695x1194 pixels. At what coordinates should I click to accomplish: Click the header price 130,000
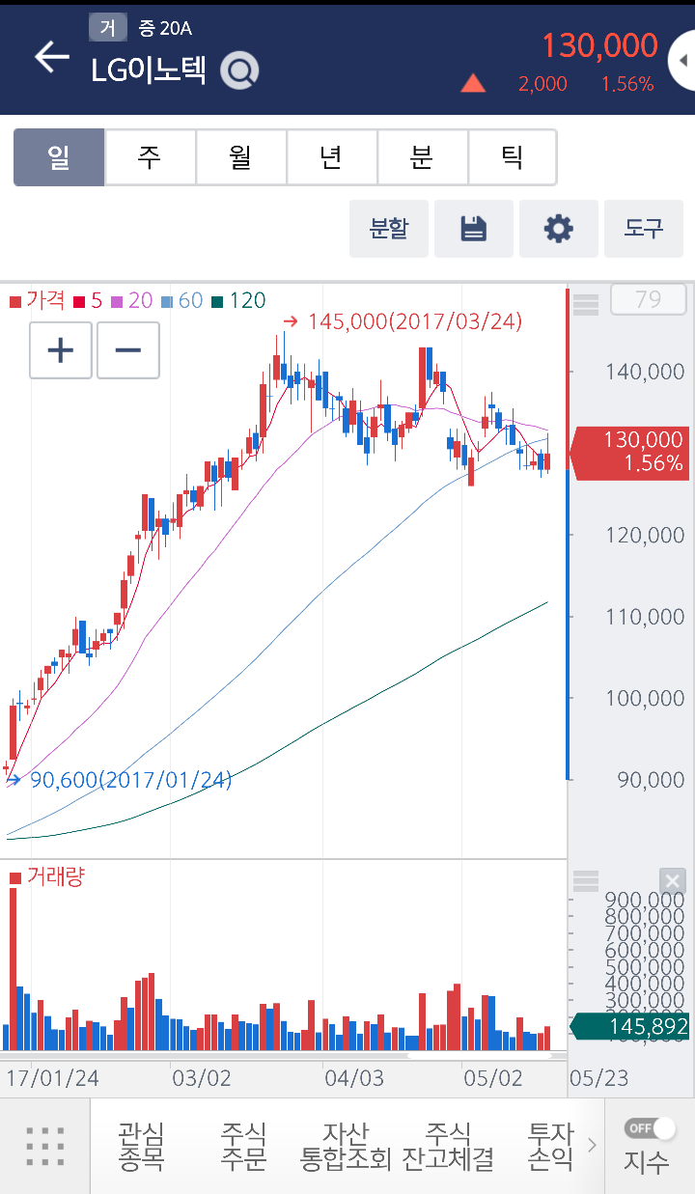pos(599,45)
